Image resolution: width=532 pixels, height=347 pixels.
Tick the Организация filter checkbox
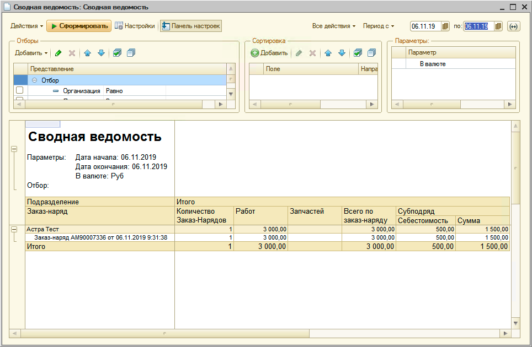20,90
